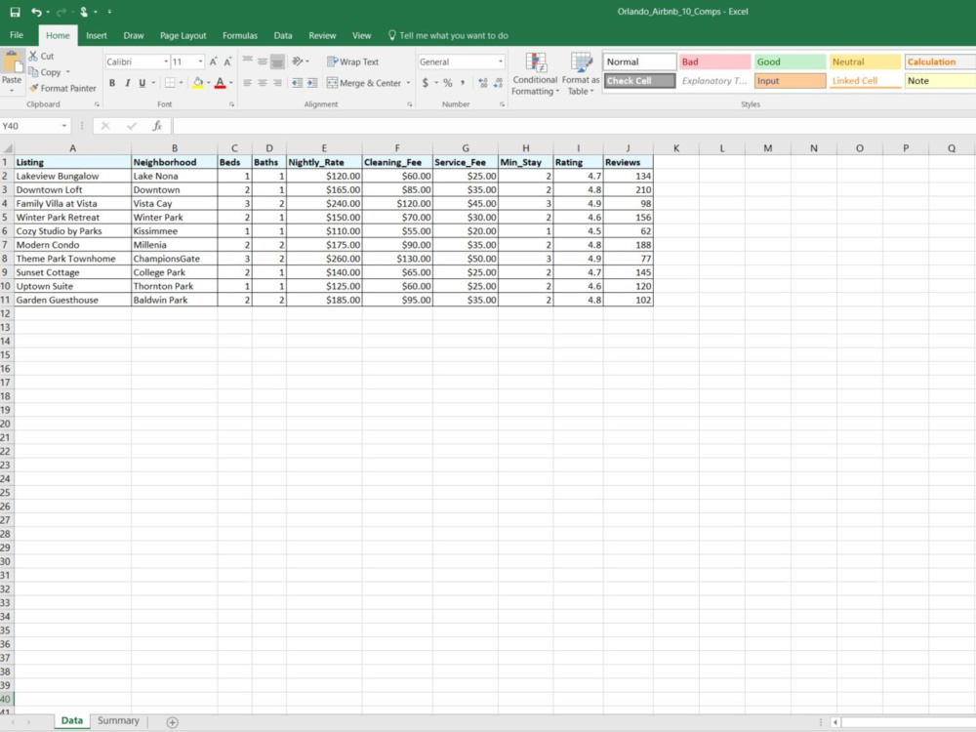This screenshot has width=976, height=732.
Task: Apply red font color A icon
Action: [x=220, y=83]
